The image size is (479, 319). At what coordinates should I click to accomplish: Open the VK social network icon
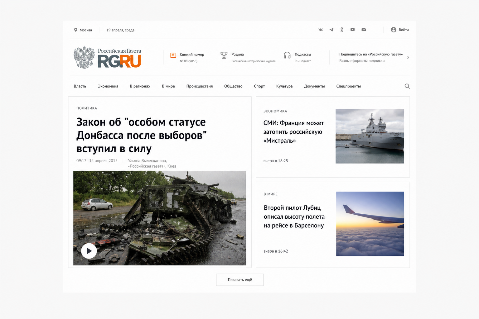point(321,30)
